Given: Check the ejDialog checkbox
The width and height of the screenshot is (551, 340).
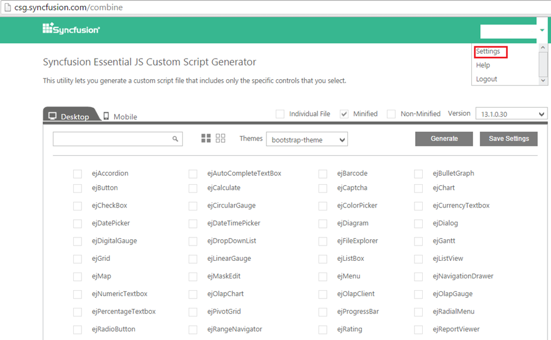Looking at the screenshot, I should tap(418, 223).
